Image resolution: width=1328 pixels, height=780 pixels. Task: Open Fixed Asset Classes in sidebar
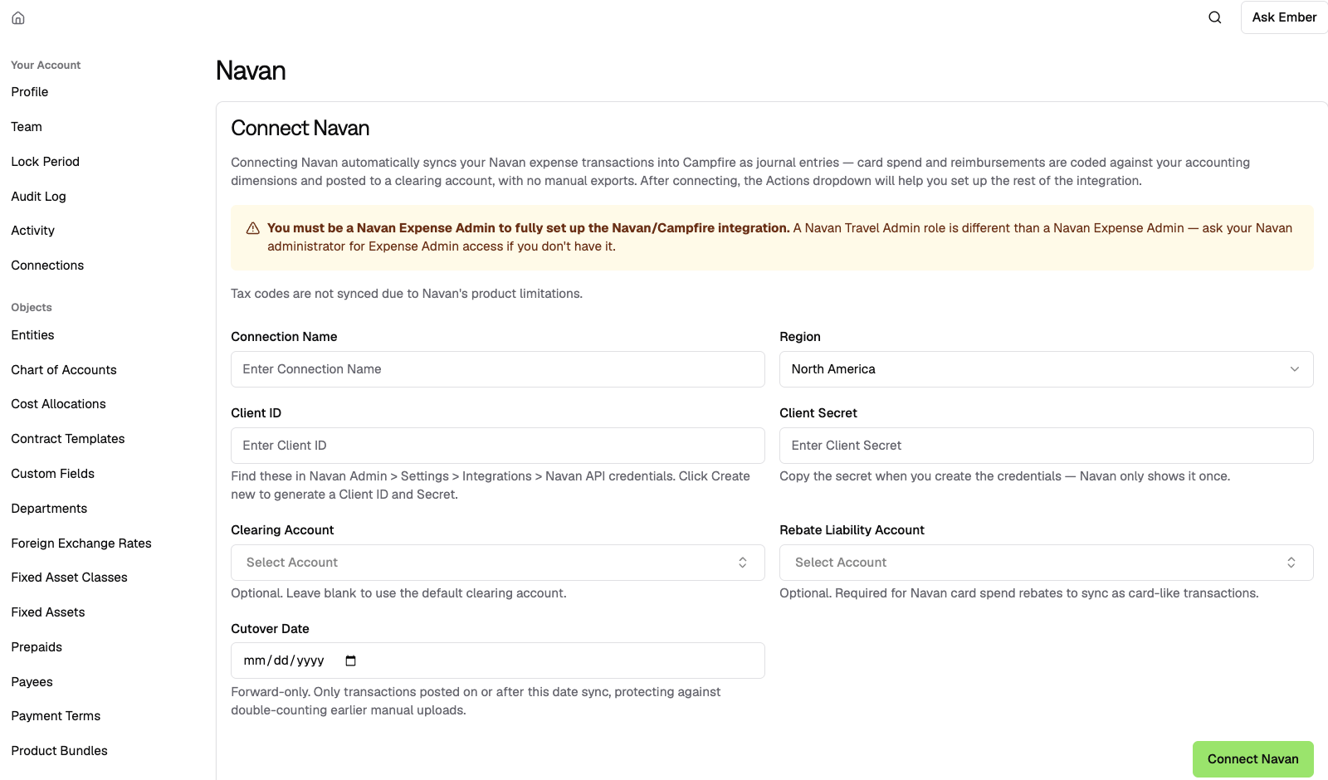[69, 578]
